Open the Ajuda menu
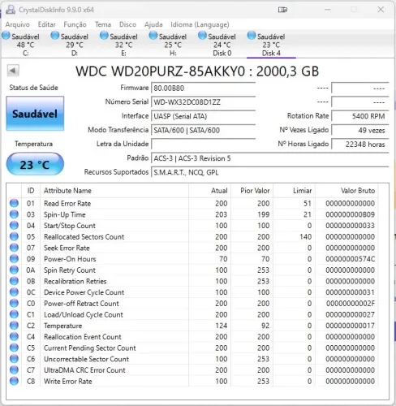The image size is (396, 406). pos(153,24)
